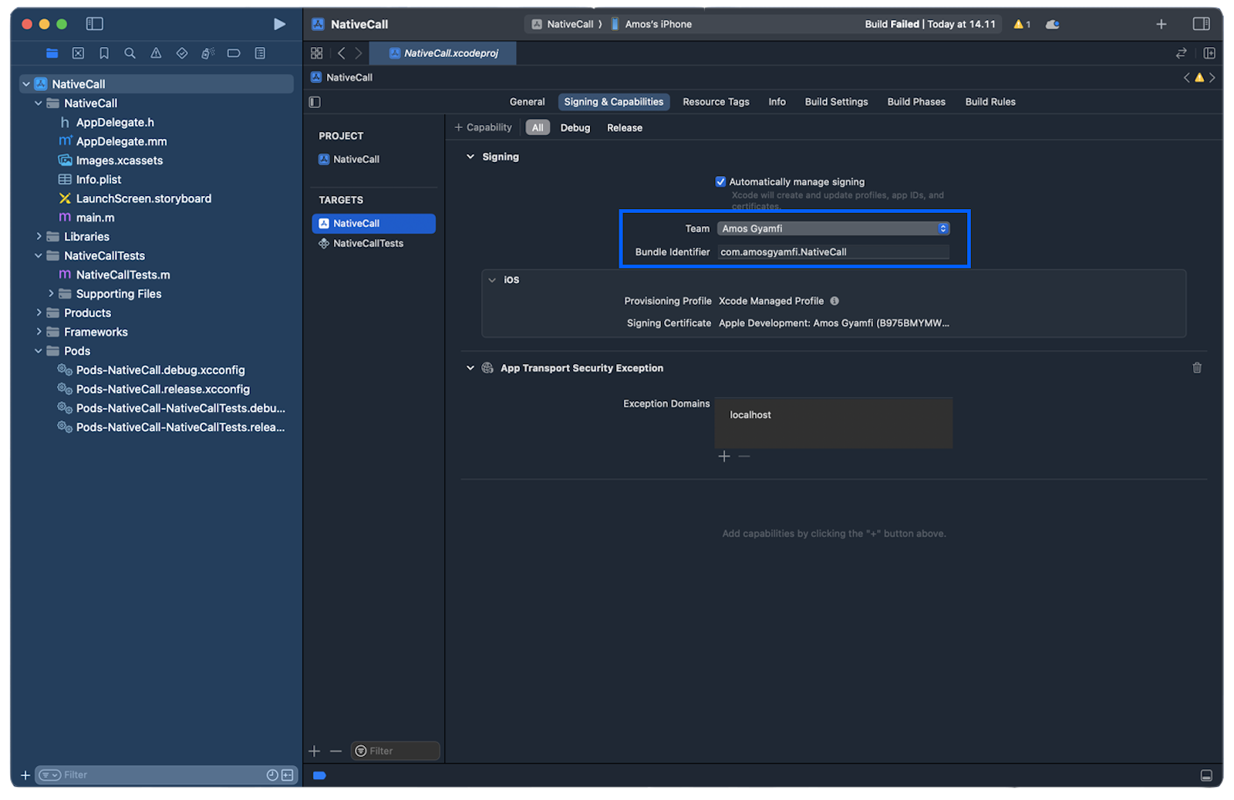Open the Team dropdown showing Amos Gyamfi
This screenshot has width=1234, height=800.
point(833,228)
